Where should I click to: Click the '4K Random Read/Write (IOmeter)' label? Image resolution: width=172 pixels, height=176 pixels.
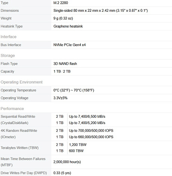point(19,134)
